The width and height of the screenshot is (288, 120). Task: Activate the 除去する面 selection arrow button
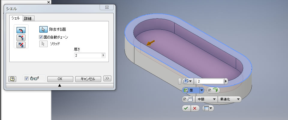point(43,29)
